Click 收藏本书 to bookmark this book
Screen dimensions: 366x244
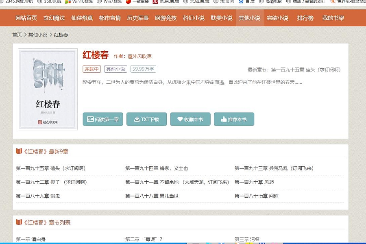(x=190, y=119)
